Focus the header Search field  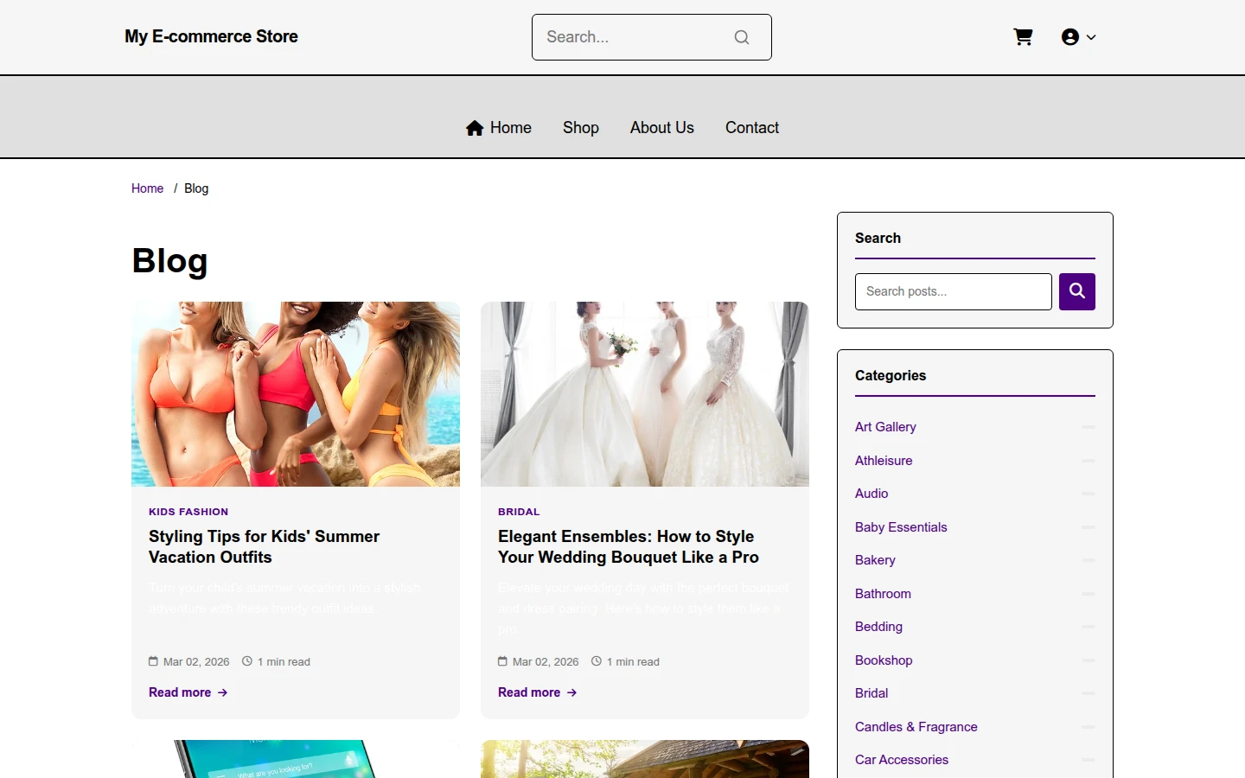coord(652,37)
